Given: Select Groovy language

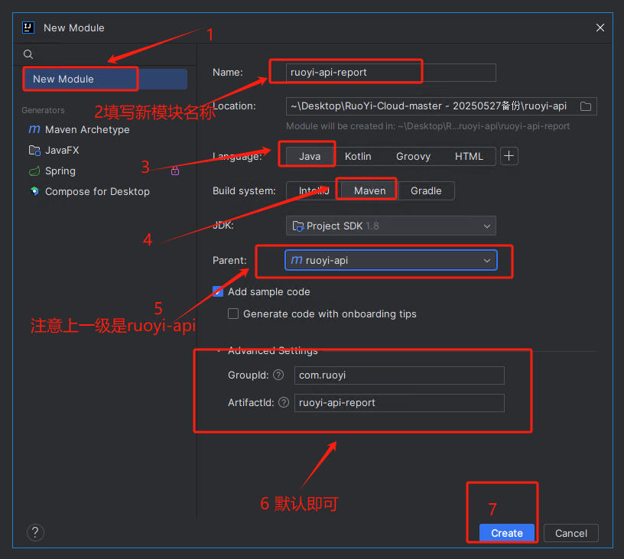Looking at the screenshot, I should pos(413,156).
